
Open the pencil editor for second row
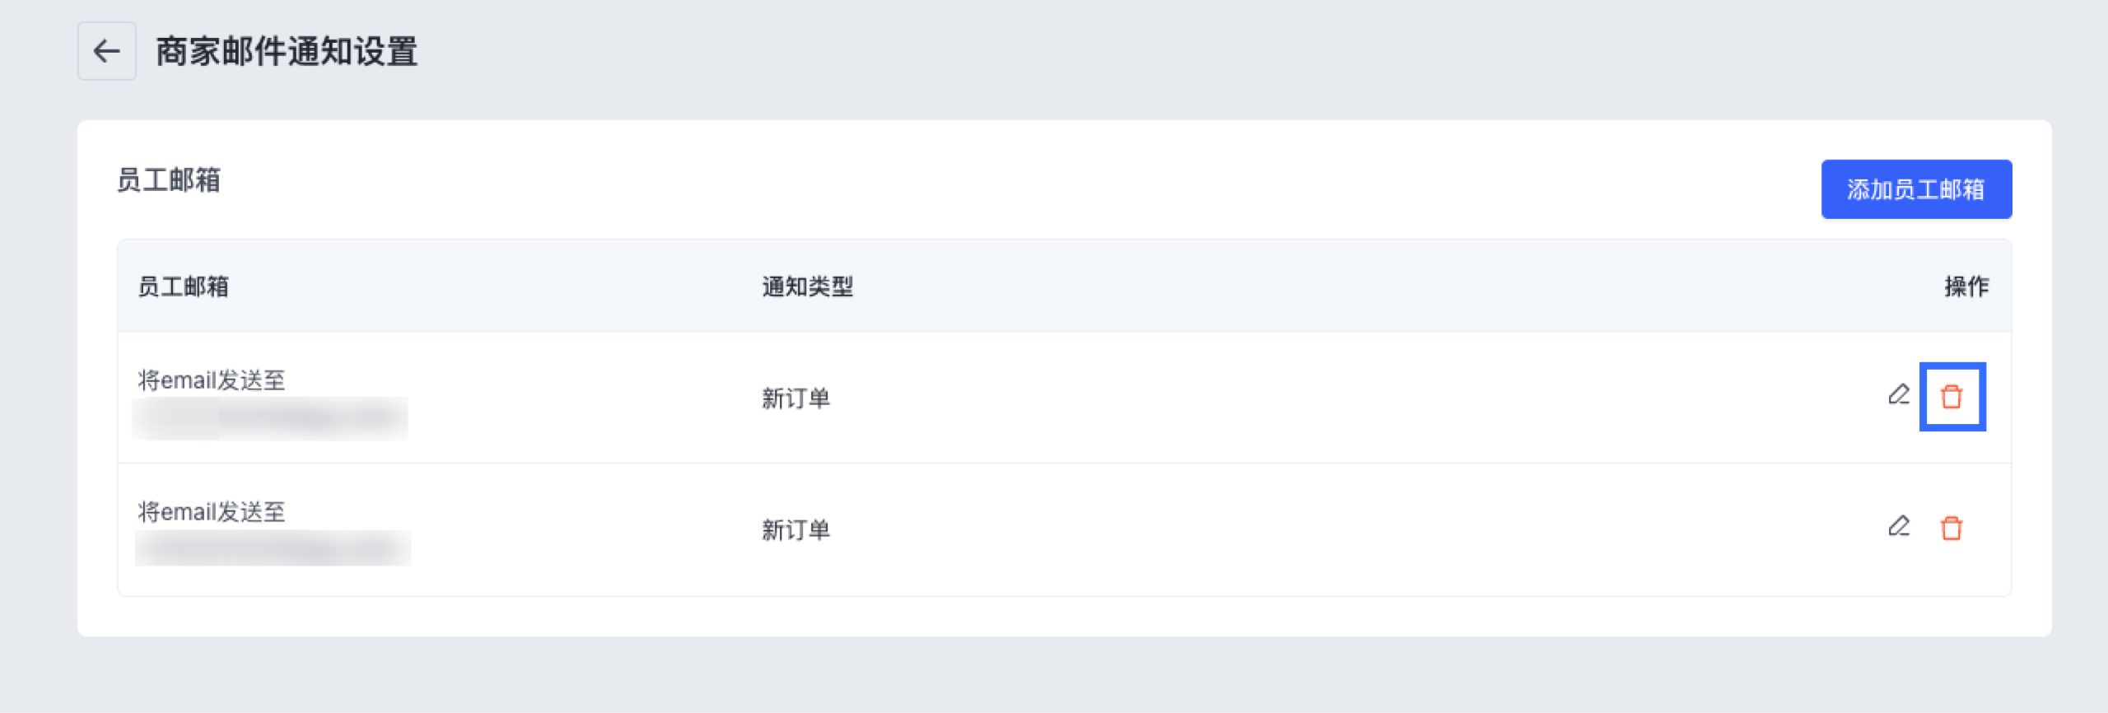point(1899,527)
